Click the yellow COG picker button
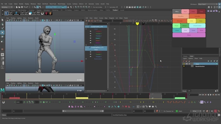 click(191, 21)
